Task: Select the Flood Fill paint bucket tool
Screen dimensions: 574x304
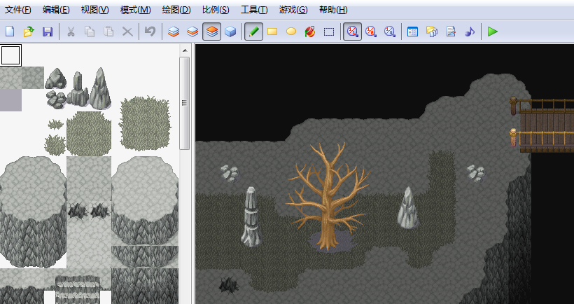Action: point(310,32)
